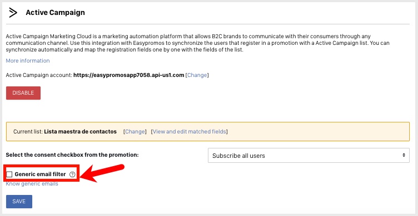Click the help icon next to Generic email filter
Image resolution: width=418 pixels, height=216 pixels.
(x=72, y=174)
